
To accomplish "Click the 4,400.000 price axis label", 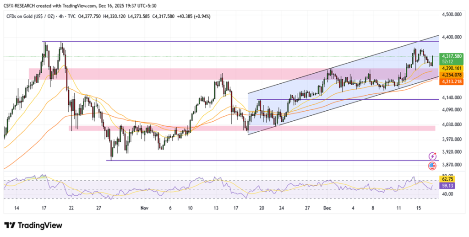I will click(451, 37).
